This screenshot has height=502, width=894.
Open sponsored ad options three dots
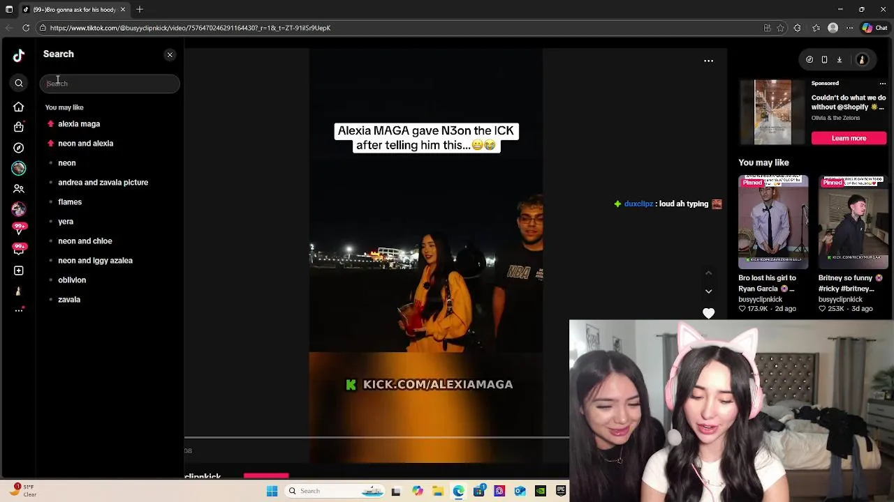882,83
